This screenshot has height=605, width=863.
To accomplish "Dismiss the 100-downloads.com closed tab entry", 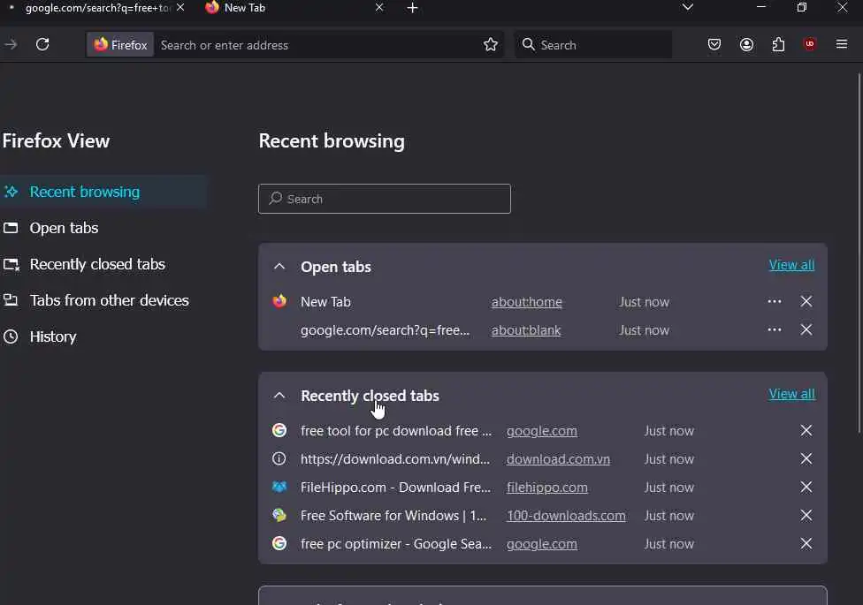I will pos(806,515).
